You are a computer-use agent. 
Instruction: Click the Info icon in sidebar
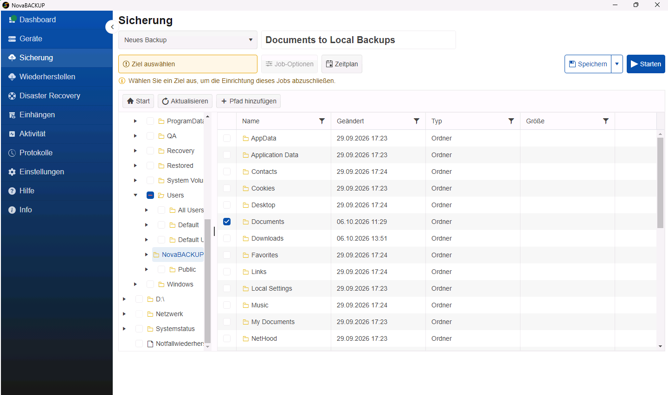(12, 210)
